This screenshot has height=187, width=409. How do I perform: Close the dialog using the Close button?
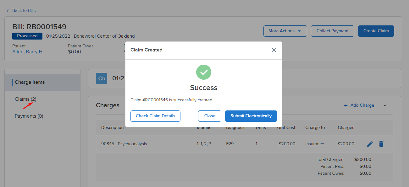tap(209, 116)
